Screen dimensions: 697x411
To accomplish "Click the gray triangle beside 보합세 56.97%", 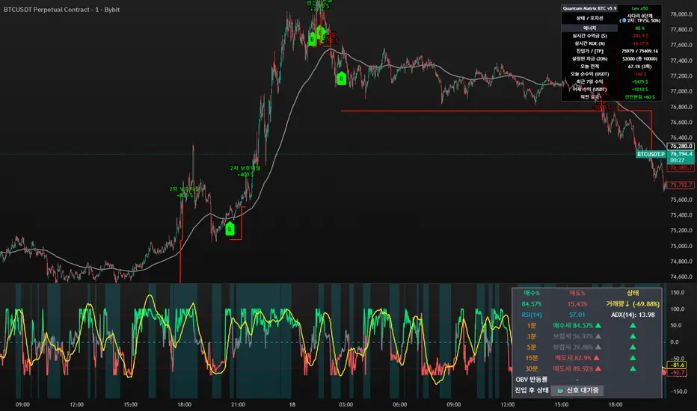I will point(598,336).
